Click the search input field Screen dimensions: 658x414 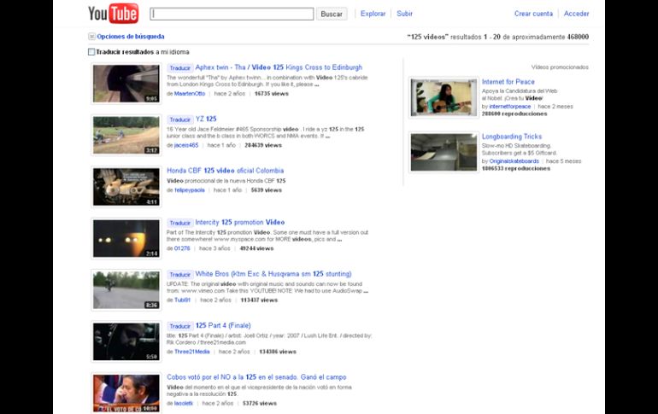point(232,14)
